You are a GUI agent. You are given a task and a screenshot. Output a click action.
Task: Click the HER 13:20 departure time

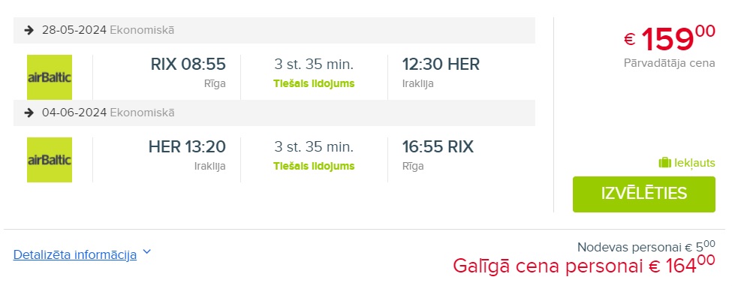187,146
